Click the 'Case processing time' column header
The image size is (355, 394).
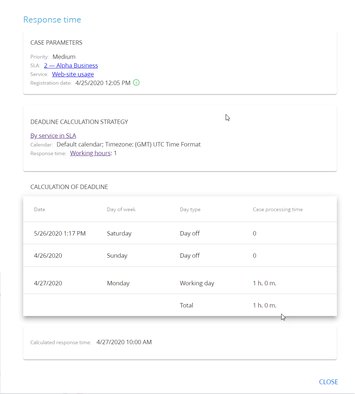pos(278,209)
